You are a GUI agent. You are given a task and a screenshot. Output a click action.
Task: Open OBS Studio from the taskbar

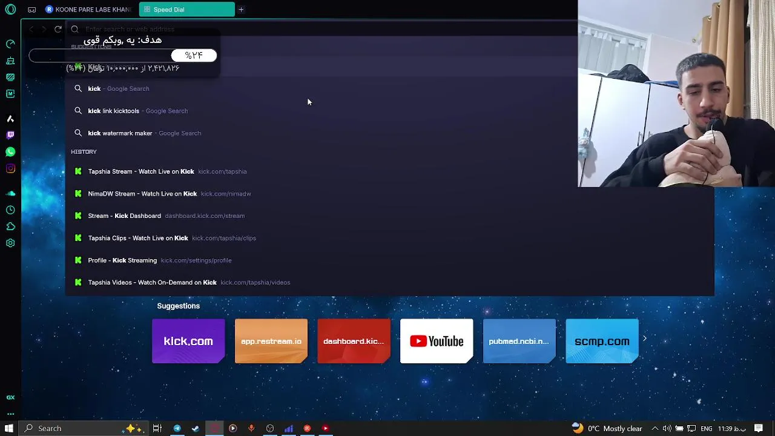coord(270,428)
